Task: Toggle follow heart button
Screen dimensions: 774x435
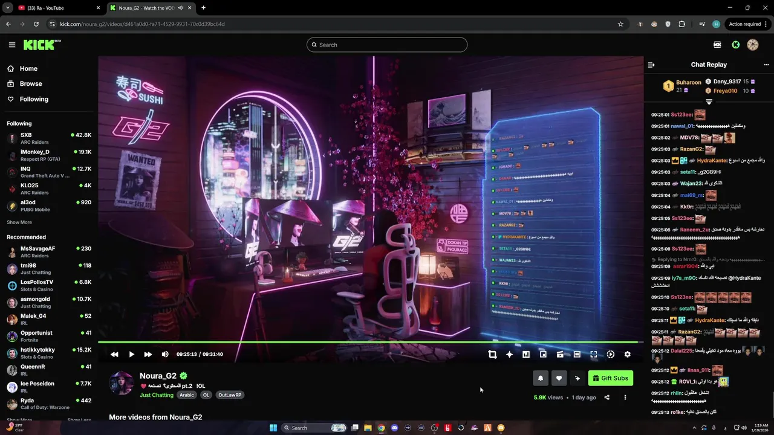Action: (559, 378)
